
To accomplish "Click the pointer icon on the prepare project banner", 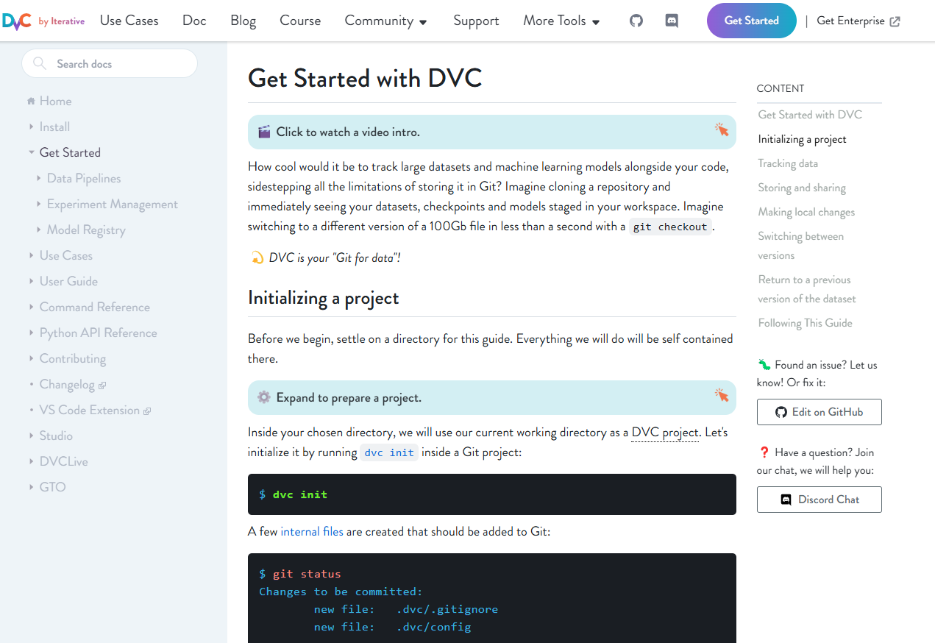I will tap(721, 395).
